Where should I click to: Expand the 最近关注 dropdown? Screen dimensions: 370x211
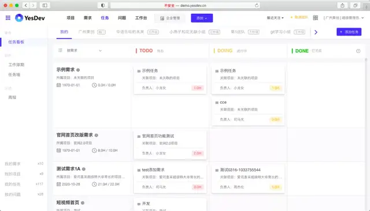(275, 18)
